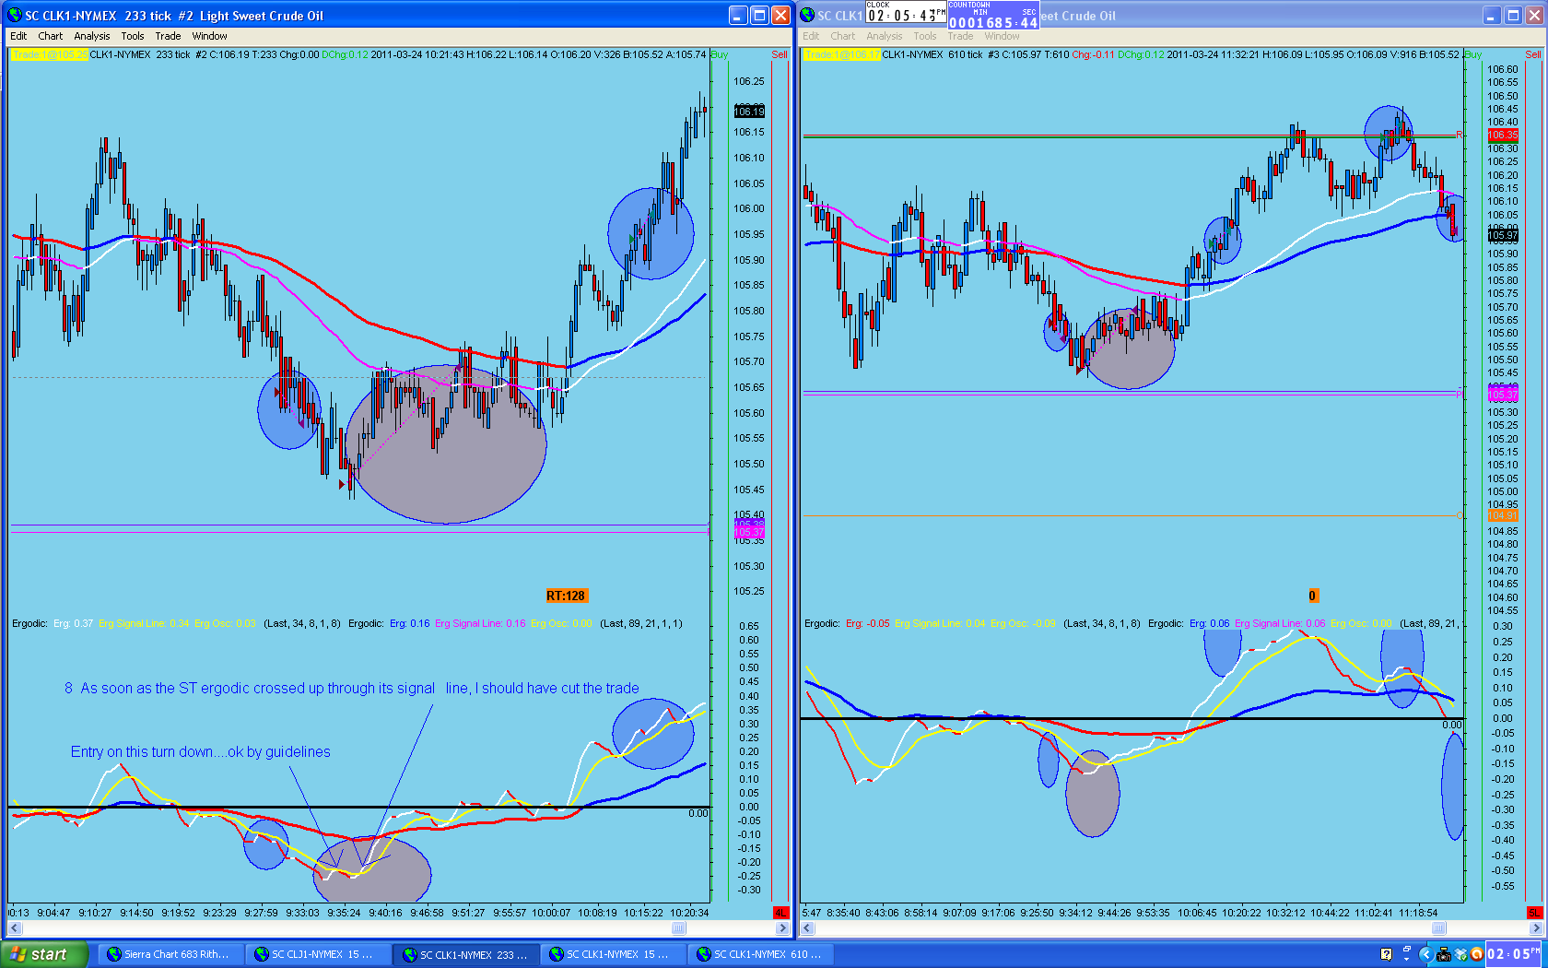Open the Windows start menu
This screenshot has width=1548, height=968.
(44, 954)
